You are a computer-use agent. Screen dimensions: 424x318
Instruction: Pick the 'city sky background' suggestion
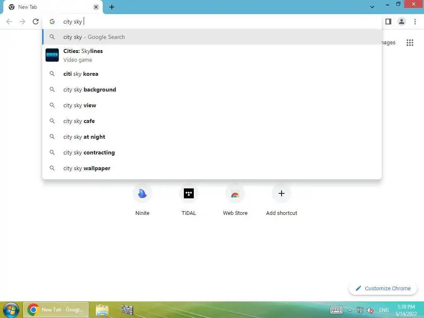click(212, 89)
